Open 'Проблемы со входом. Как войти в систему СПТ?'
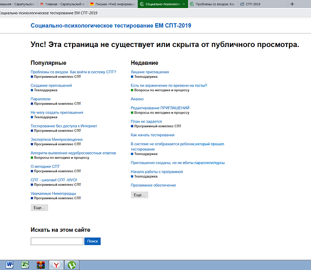311x270 pixels. pyautogui.click(x=73, y=72)
